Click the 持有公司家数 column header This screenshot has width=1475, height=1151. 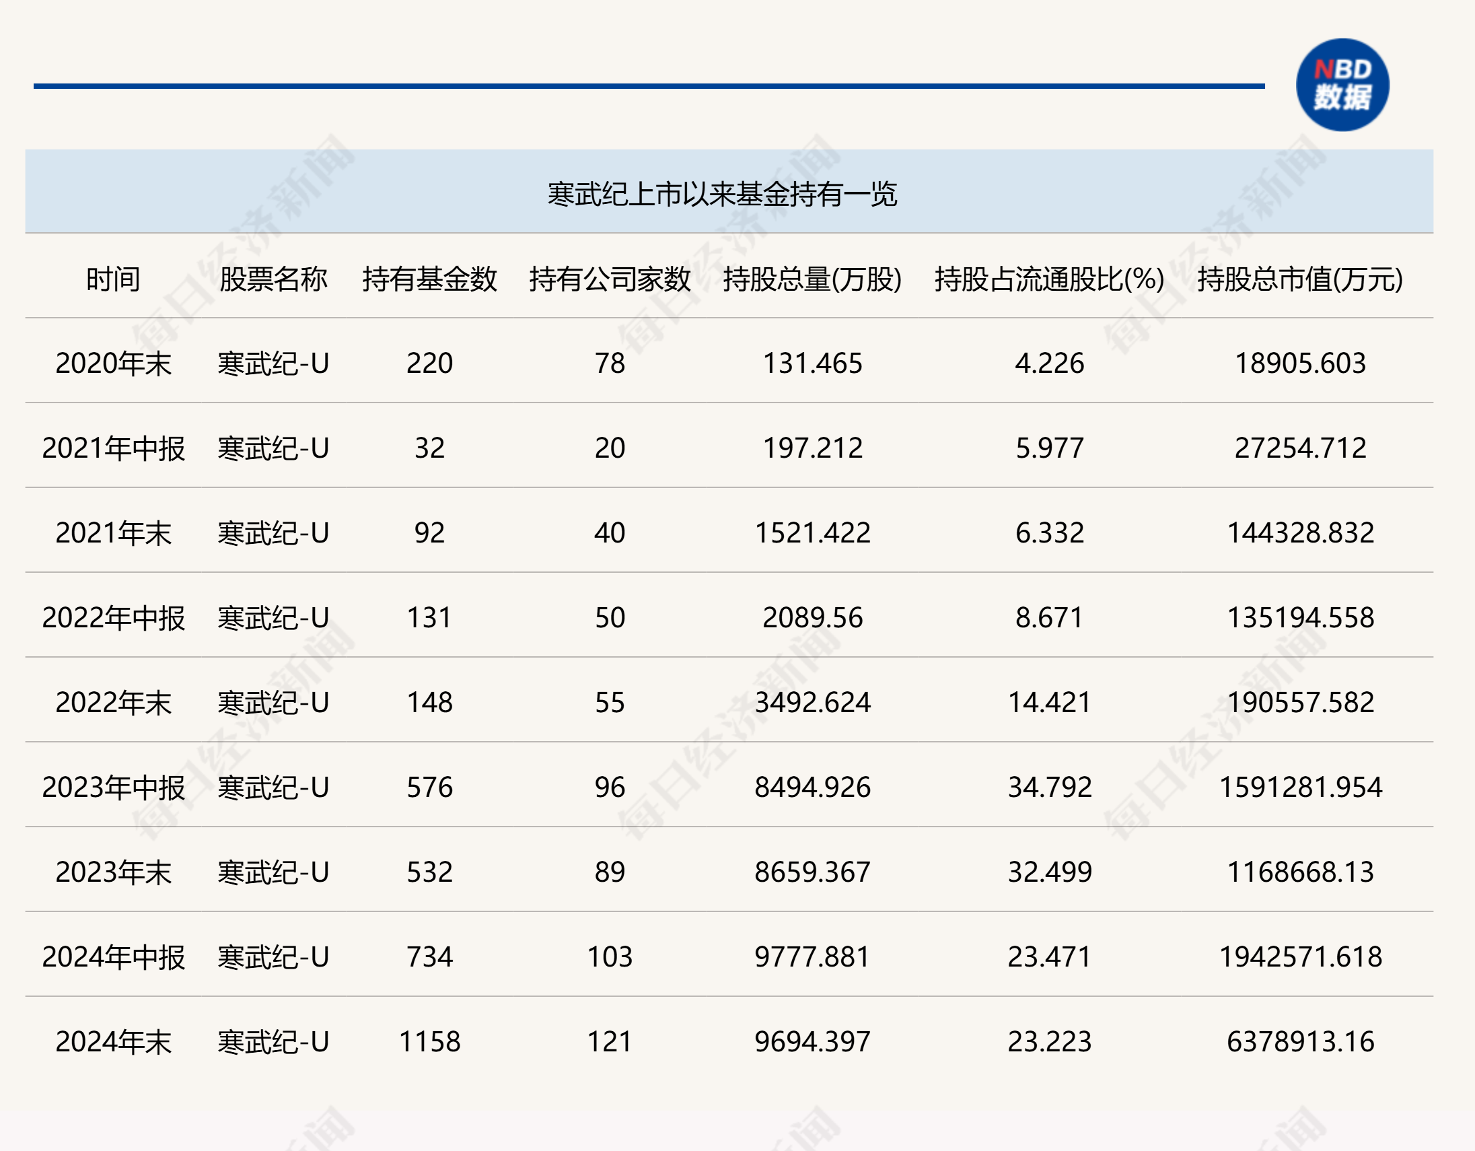pyautogui.click(x=609, y=279)
